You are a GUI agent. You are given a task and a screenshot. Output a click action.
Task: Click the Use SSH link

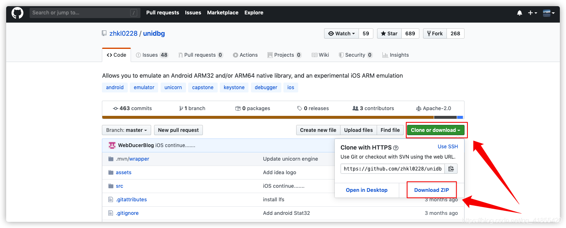(448, 147)
